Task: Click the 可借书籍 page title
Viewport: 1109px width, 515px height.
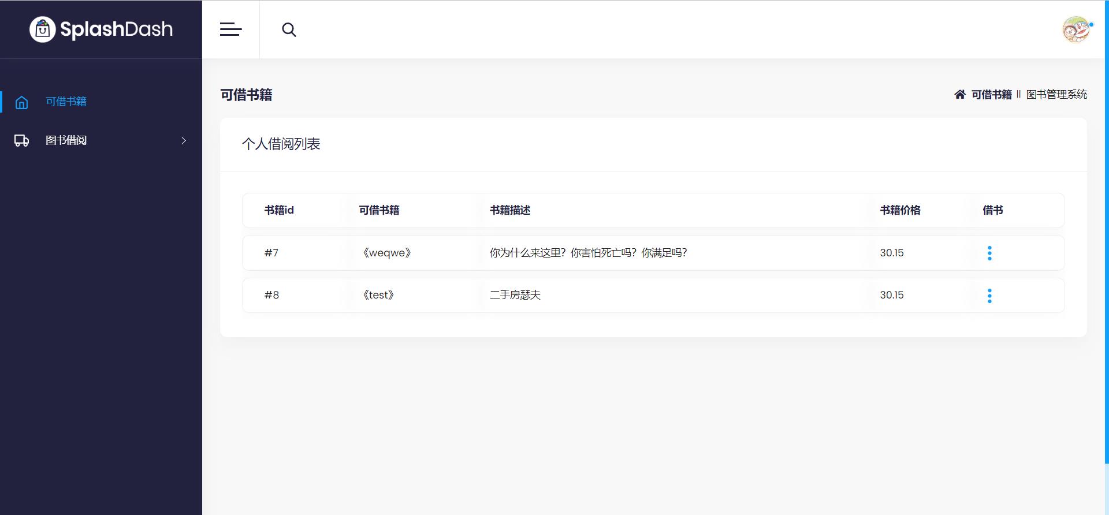Action: [x=246, y=95]
